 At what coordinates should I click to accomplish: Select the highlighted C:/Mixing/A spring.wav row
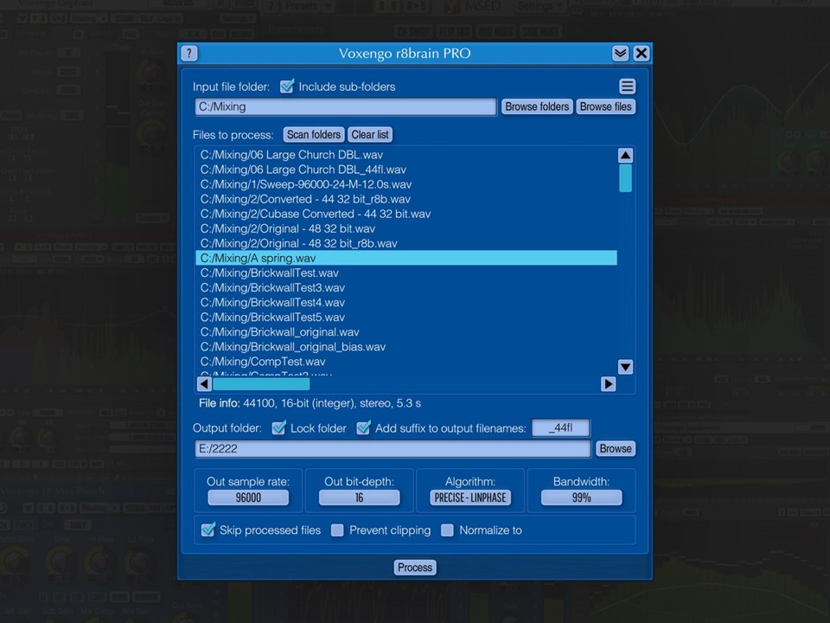coord(406,258)
